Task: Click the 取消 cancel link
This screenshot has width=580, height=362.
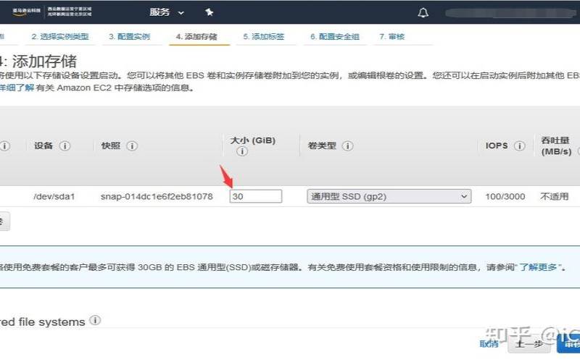Action: coord(489,344)
